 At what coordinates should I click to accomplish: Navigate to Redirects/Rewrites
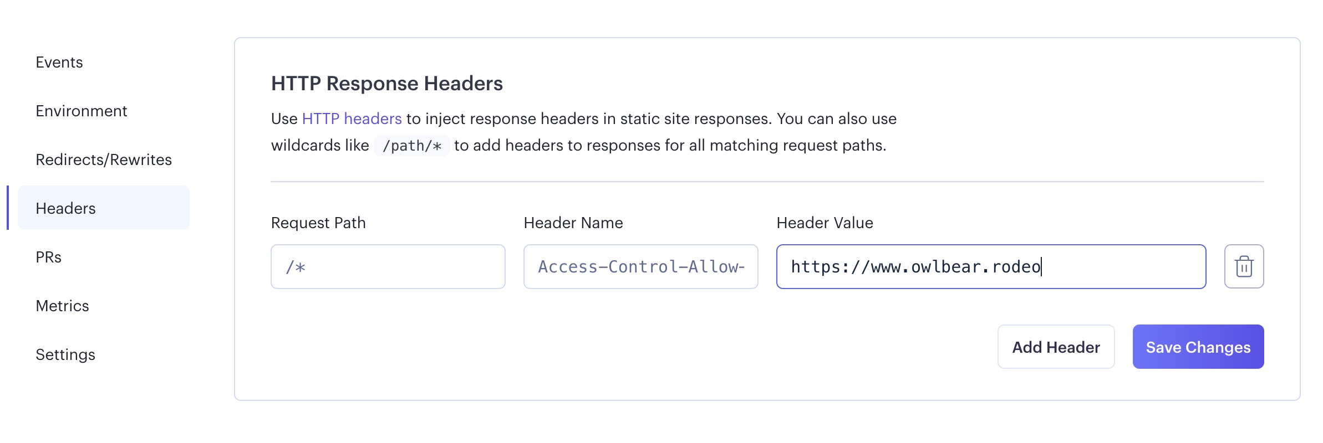coord(103,159)
